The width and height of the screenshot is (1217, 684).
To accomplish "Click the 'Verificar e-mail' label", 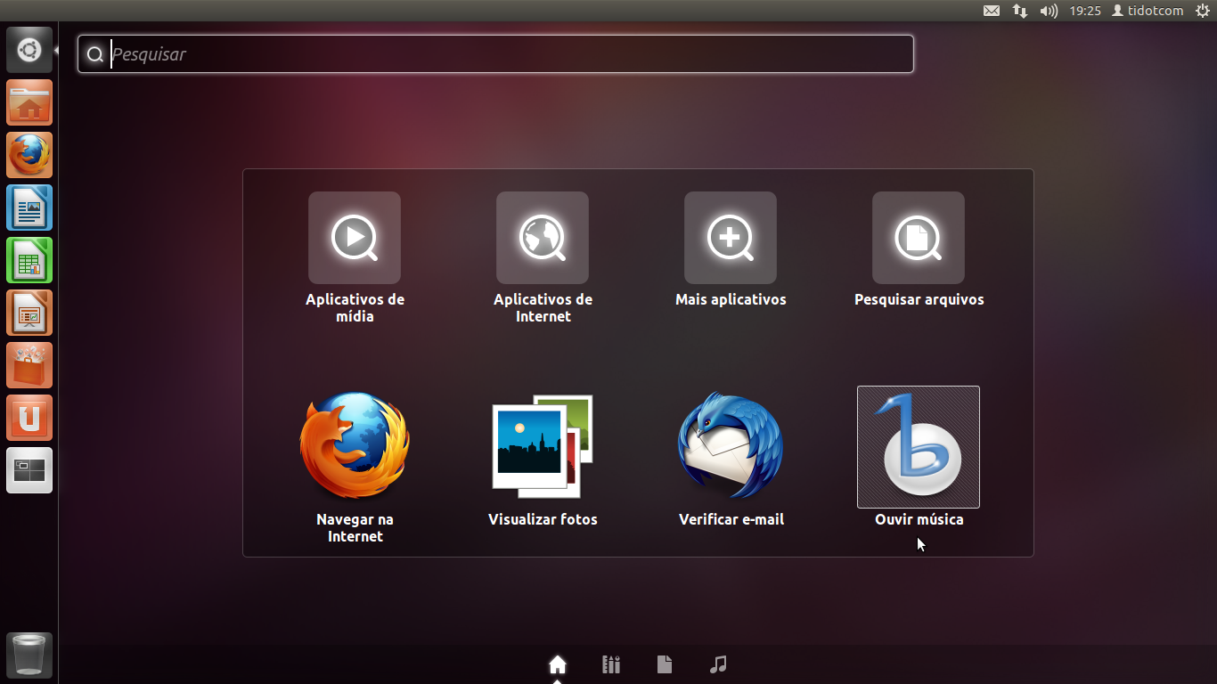I will (x=731, y=519).
